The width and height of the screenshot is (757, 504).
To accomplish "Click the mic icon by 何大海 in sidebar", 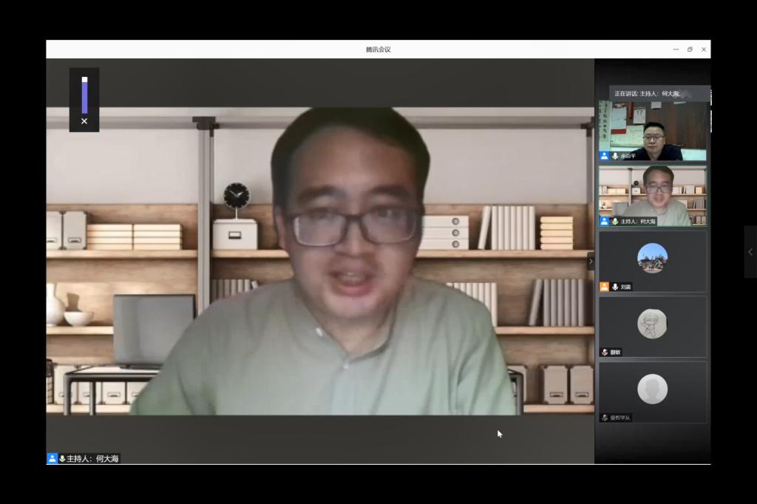I will pyautogui.click(x=615, y=222).
